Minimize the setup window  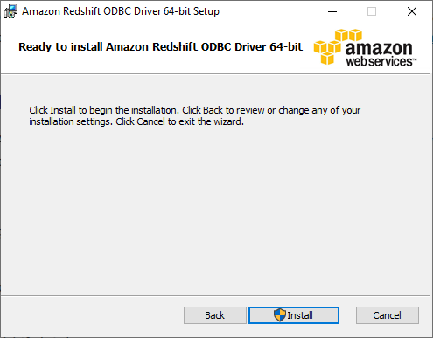pyautogui.click(x=332, y=11)
